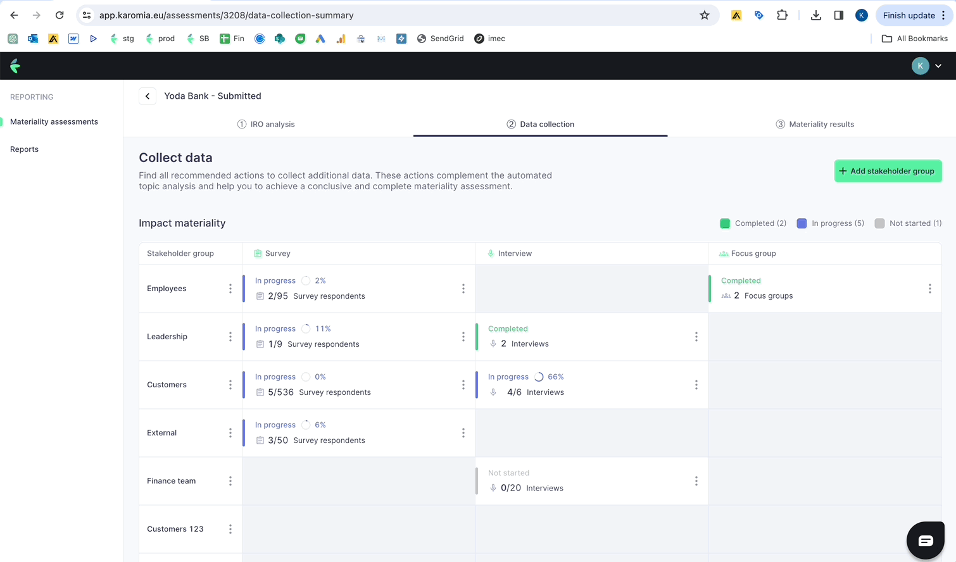This screenshot has height=562, width=956.
Task: Open Leadership survey three-dot menu
Action: (x=463, y=337)
